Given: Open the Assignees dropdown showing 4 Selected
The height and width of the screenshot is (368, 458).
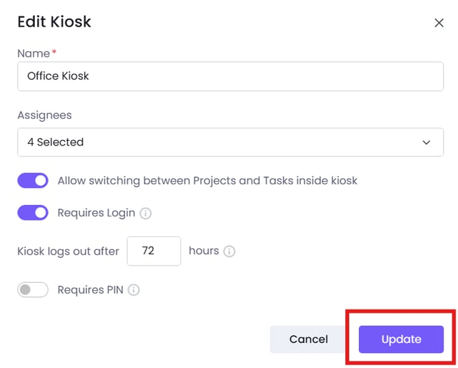Looking at the screenshot, I should [230, 142].
